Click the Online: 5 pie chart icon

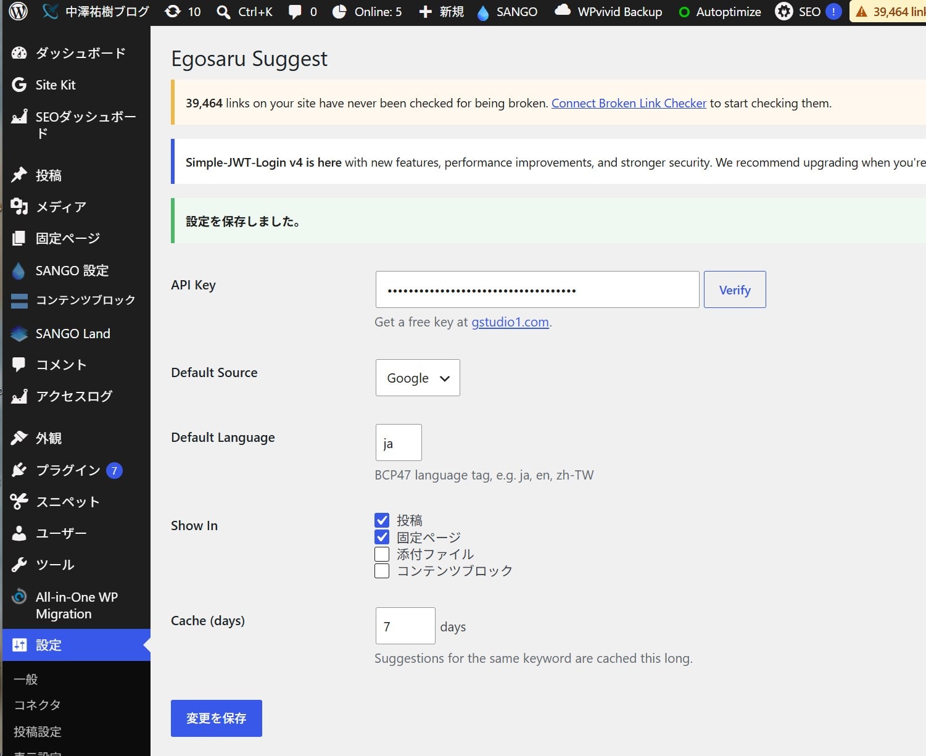pyautogui.click(x=339, y=12)
